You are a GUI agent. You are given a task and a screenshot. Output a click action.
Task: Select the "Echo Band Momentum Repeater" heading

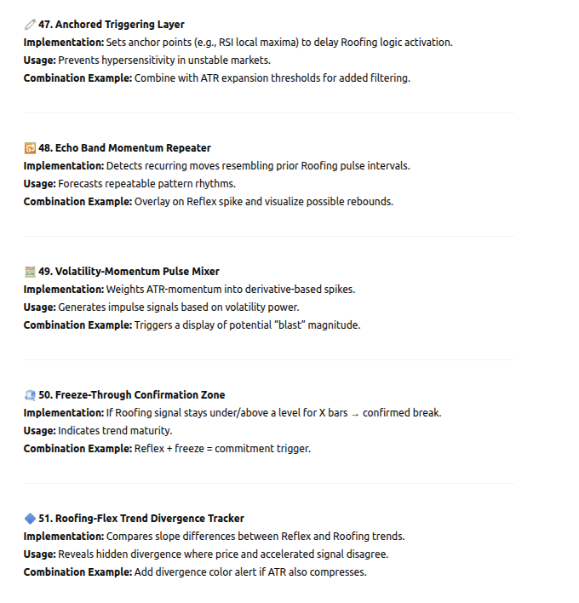pyautogui.click(x=124, y=148)
